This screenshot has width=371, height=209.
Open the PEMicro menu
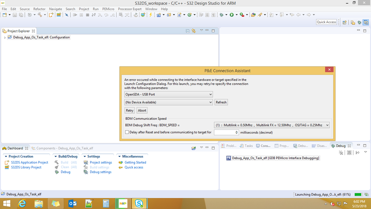108,9
